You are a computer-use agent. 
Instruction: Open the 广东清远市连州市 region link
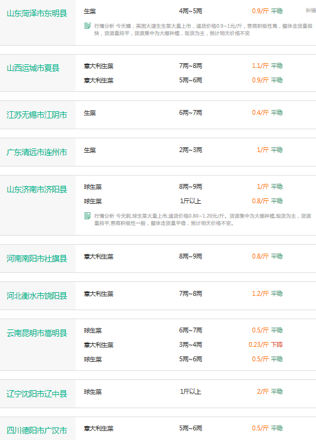tap(37, 152)
